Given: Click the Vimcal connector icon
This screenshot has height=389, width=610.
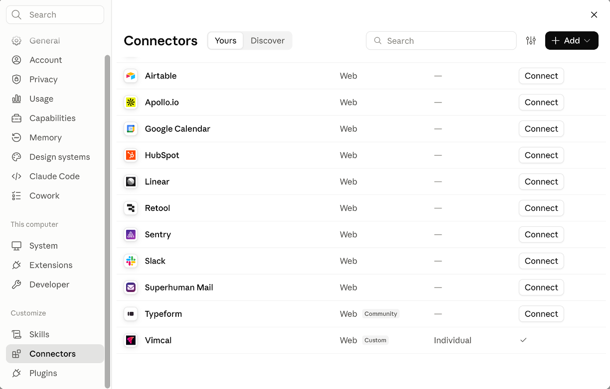Looking at the screenshot, I should coord(131,341).
